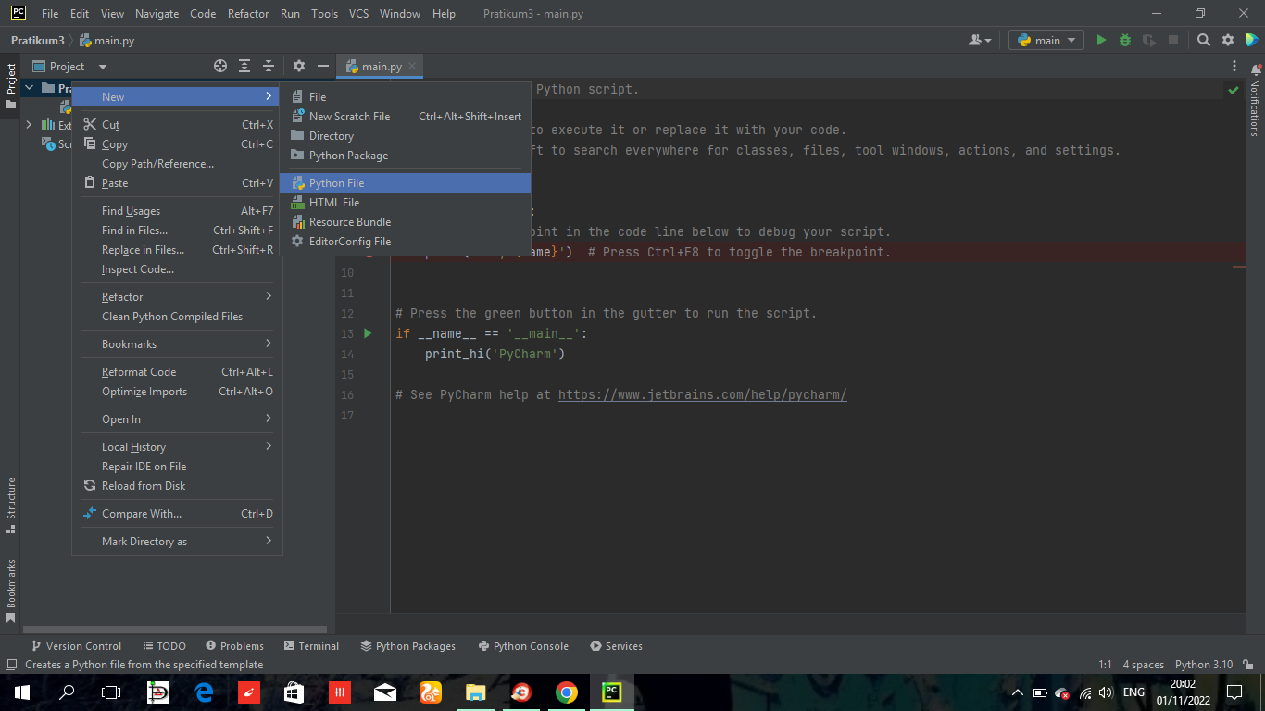Click the run gutter arrow at line 13
This screenshot has height=711, width=1265.
point(368,333)
